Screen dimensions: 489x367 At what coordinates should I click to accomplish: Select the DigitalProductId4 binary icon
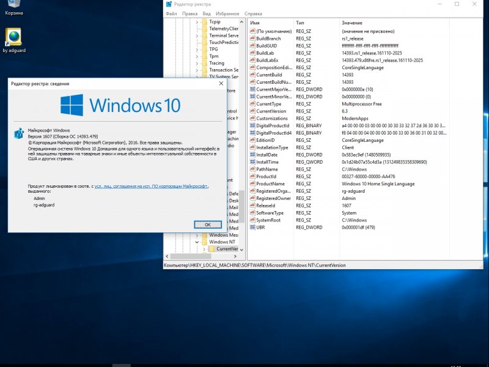point(252,133)
